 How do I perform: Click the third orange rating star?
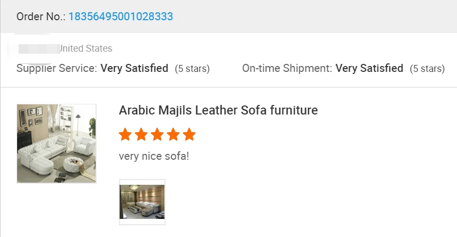(157, 134)
